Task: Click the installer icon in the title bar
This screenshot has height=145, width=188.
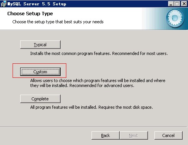Action: click(3, 4)
